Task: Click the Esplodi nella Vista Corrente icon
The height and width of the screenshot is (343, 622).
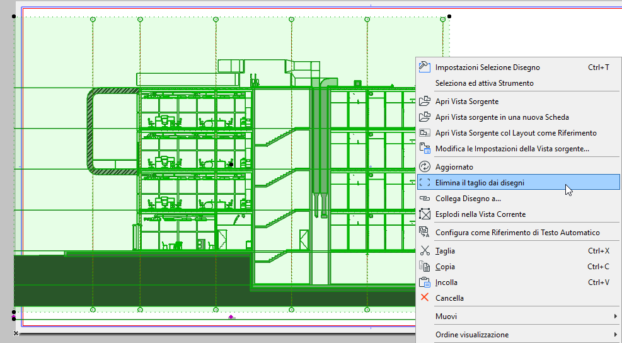Action: [424, 214]
